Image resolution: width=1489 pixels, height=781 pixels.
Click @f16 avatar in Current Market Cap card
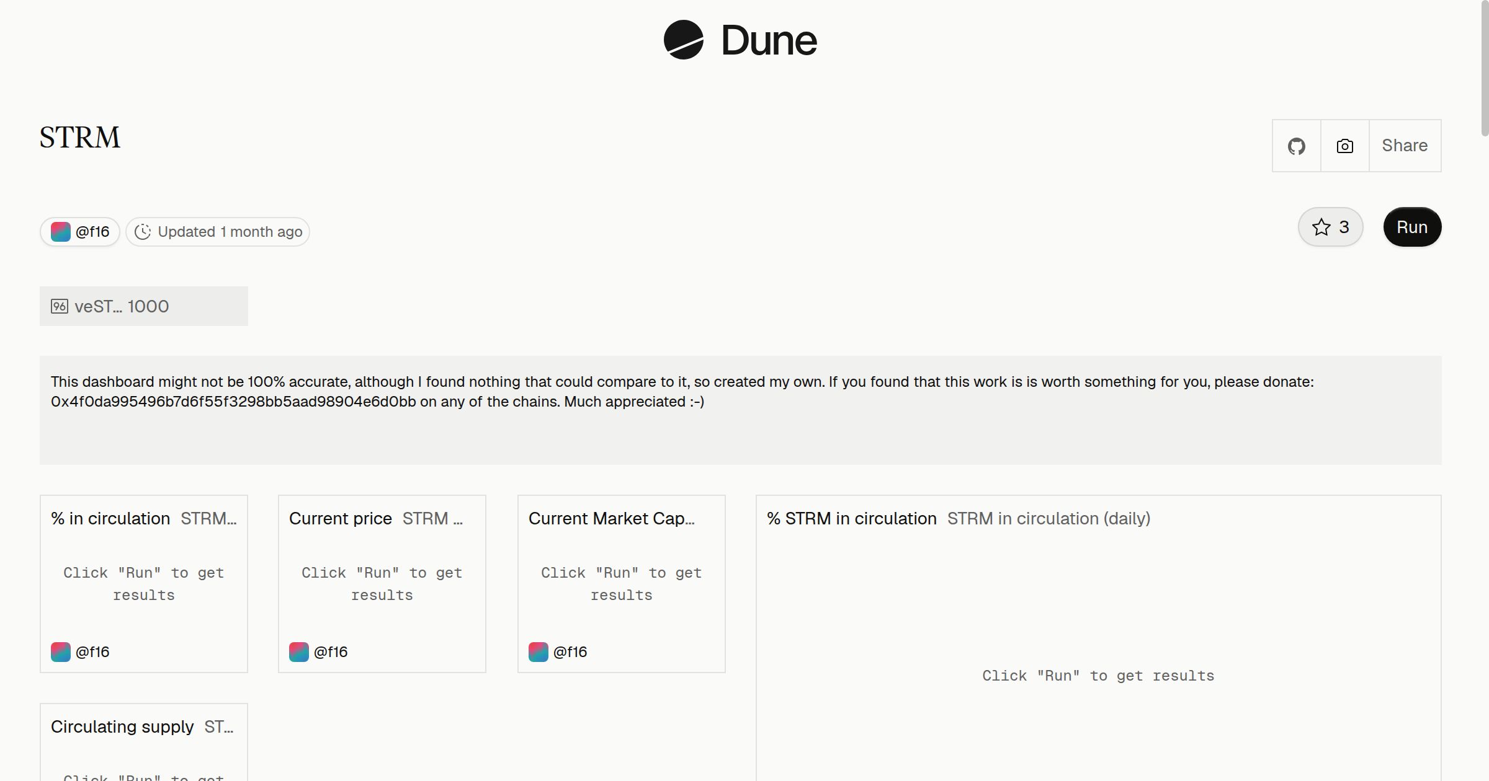click(x=539, y=652)
